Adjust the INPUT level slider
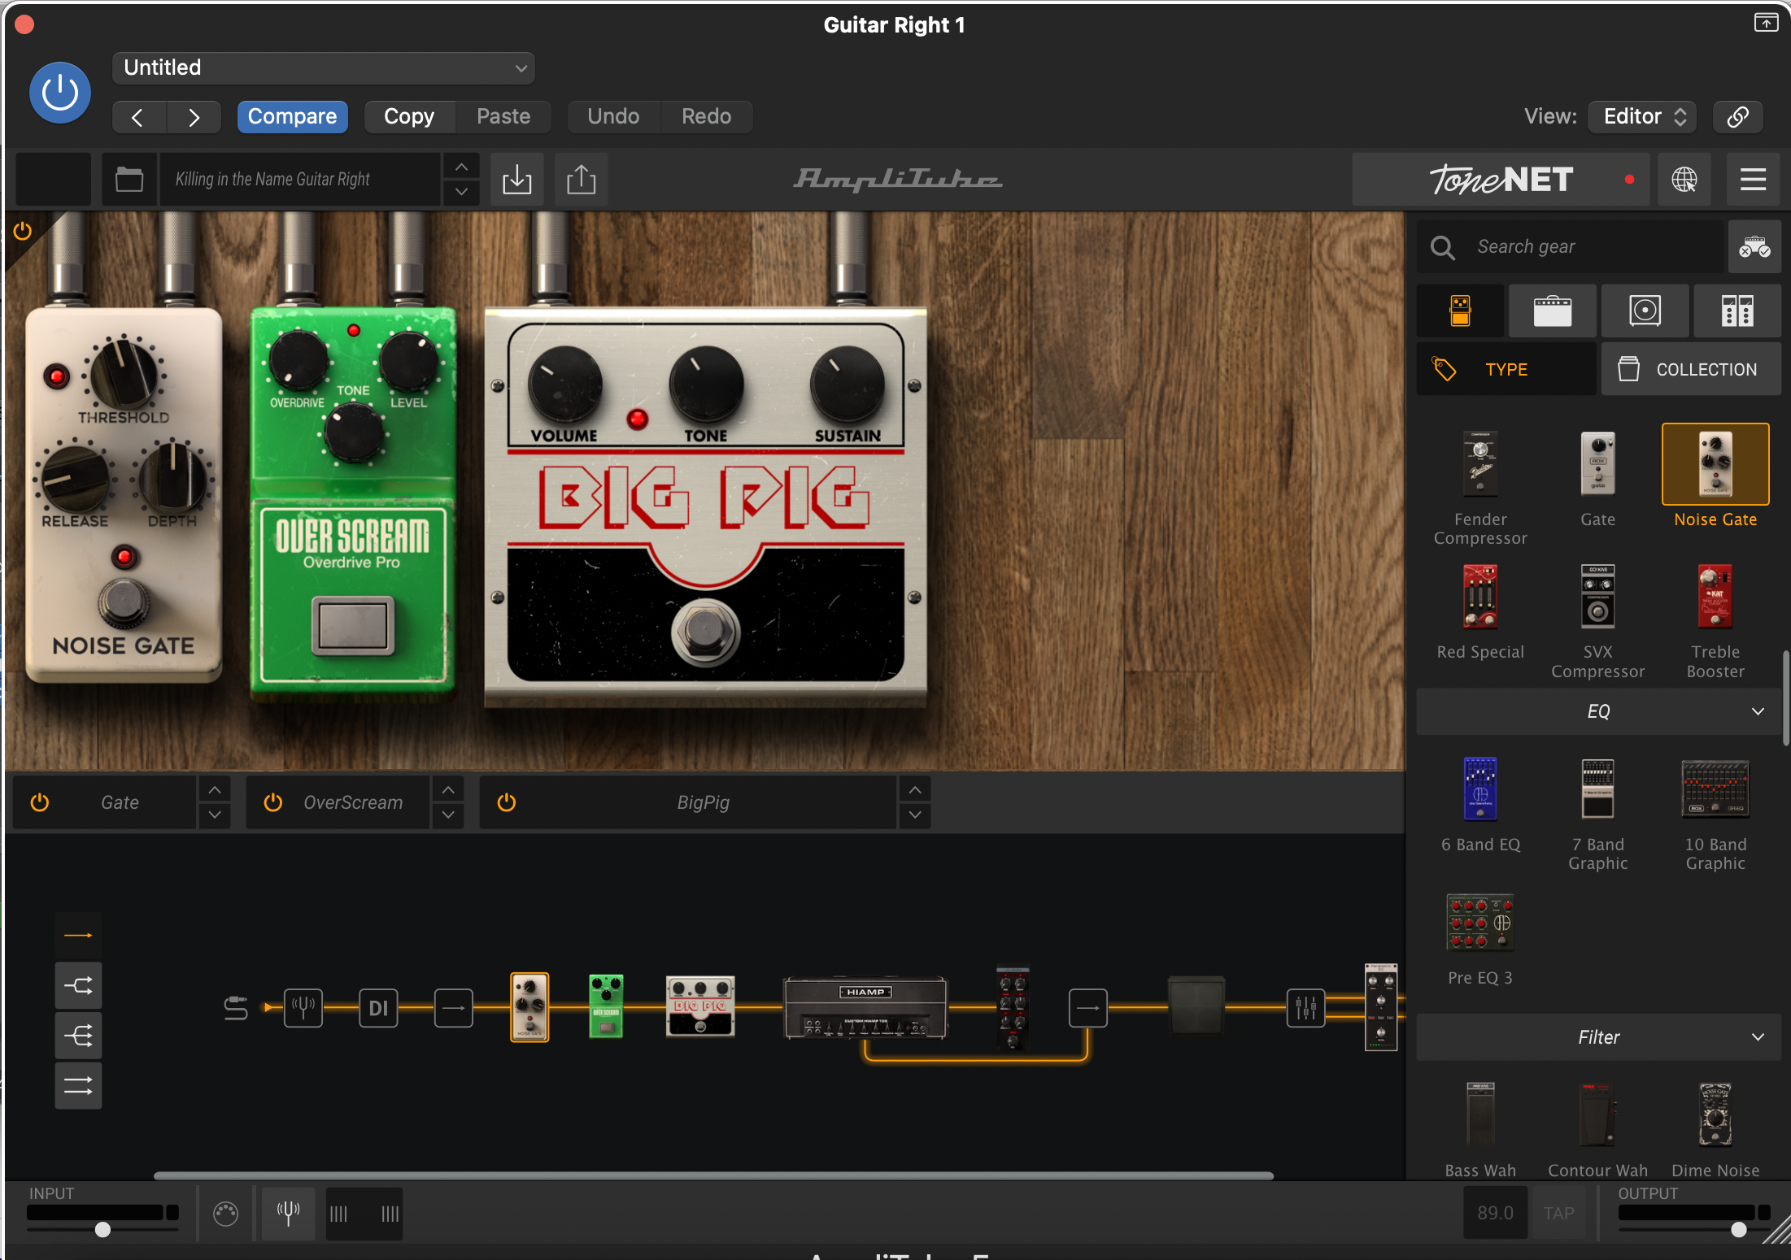 (x=102, y=1229)
